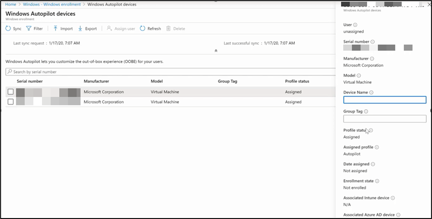Click the Filter toolbar label
The image size is (432, 219).
pyautogui.click(x=38, y=29)
